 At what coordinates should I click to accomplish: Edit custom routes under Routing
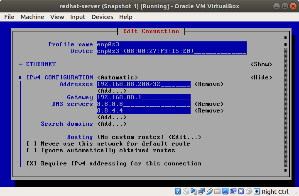(184, 137)
